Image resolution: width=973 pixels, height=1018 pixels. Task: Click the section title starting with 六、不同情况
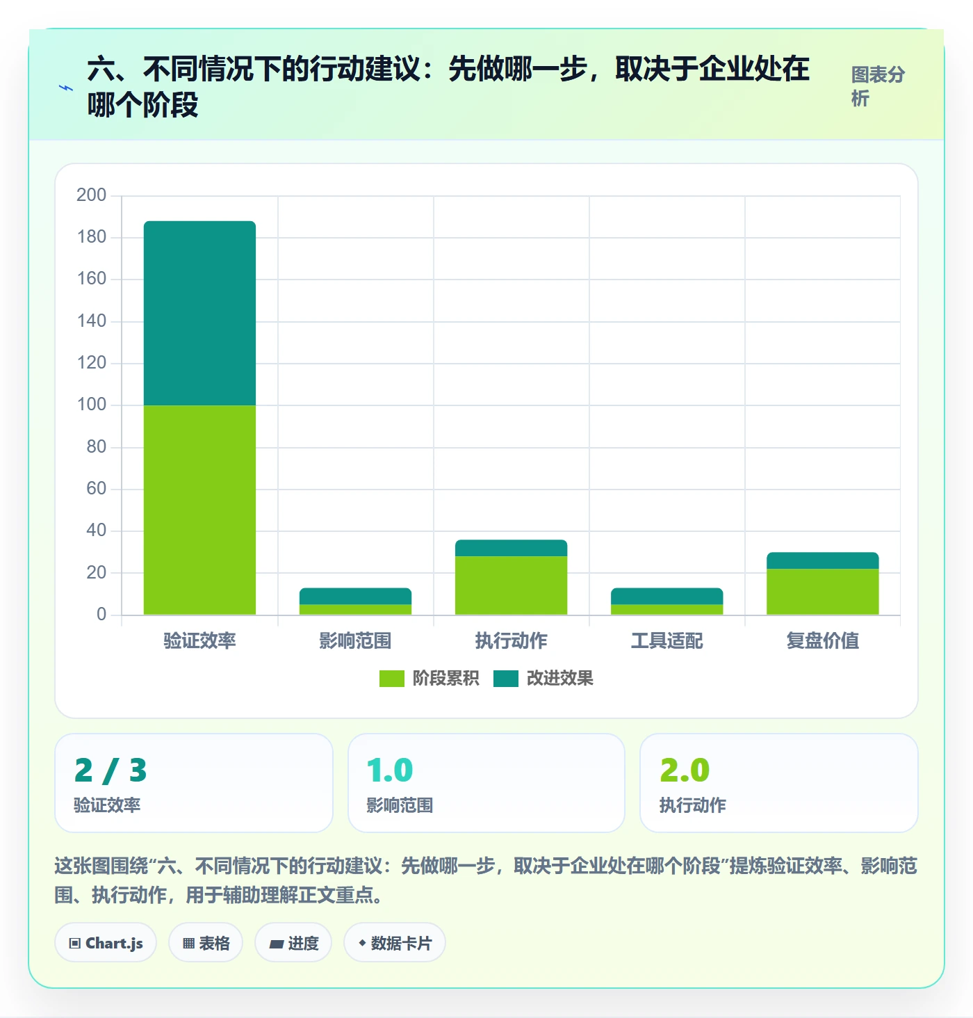[x=448, y=87]
